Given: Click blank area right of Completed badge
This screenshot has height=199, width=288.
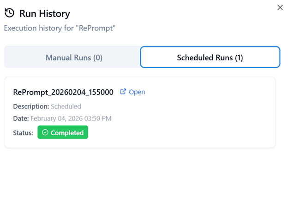Looking at the screenshot, I should tap(175, 133).
